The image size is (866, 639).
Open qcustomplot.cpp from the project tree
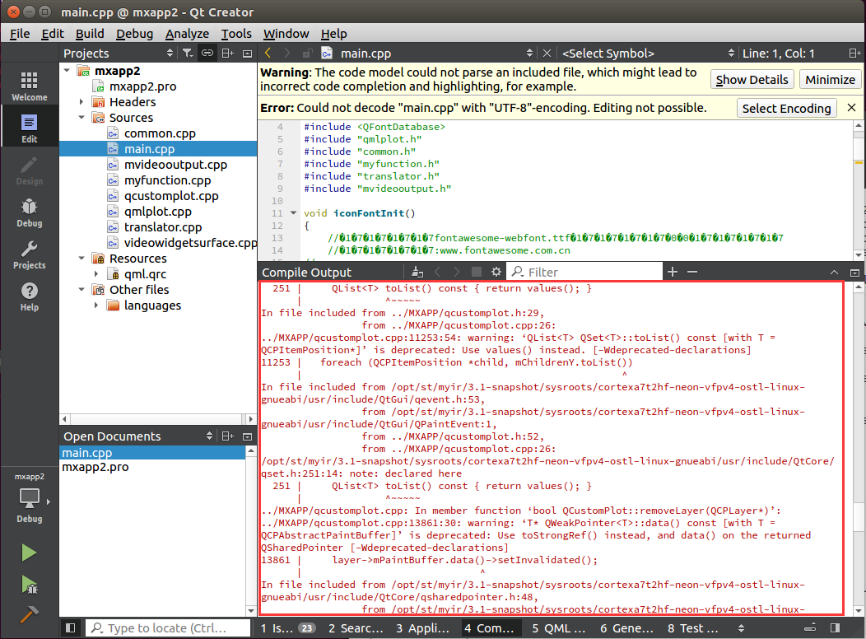pyautogui.click(x=171, y=196)
